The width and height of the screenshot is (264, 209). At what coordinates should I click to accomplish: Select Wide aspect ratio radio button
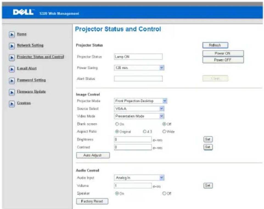(x=164, y=131)
